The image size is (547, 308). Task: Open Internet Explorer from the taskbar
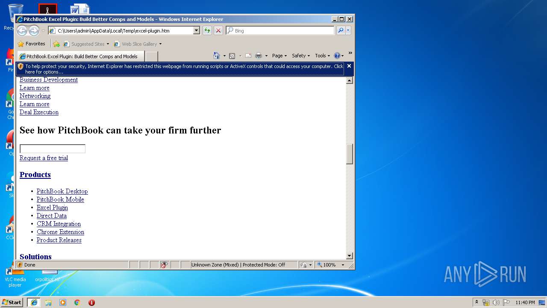(34, 302)
